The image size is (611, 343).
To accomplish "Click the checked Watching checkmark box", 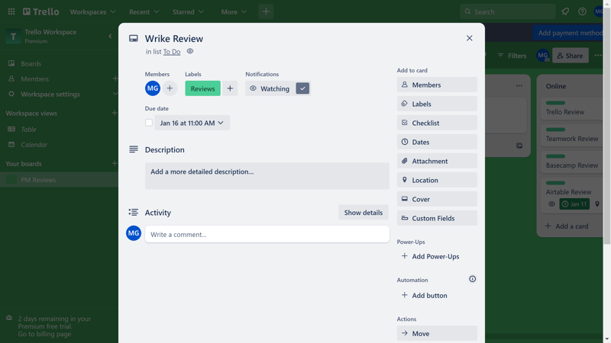I will 302,88.
